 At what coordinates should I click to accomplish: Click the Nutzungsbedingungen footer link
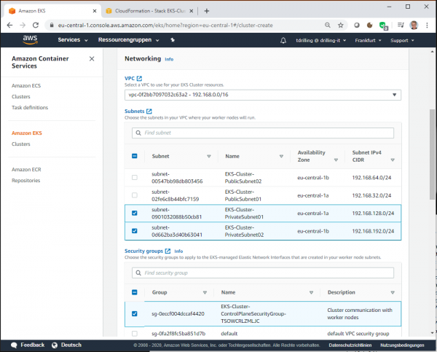point(402,345)
